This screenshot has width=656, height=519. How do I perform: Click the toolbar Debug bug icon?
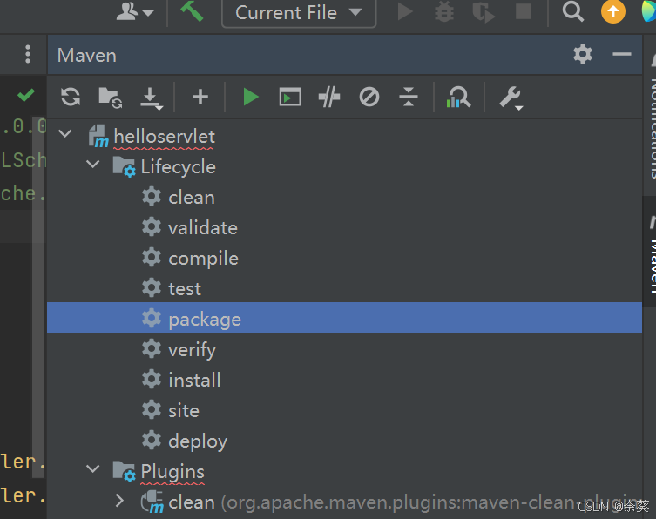(x=444, y=12)
